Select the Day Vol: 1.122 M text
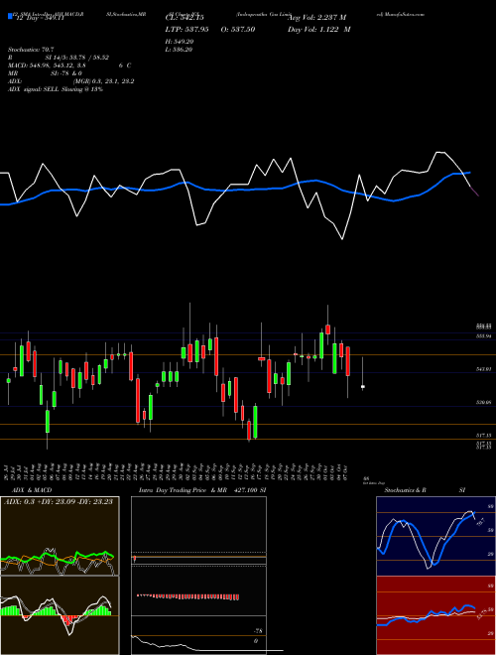The image size is (496, 655). (319, 29)
